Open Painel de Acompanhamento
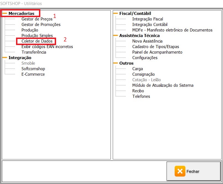 pyautogui.click(x=157, y=52)
